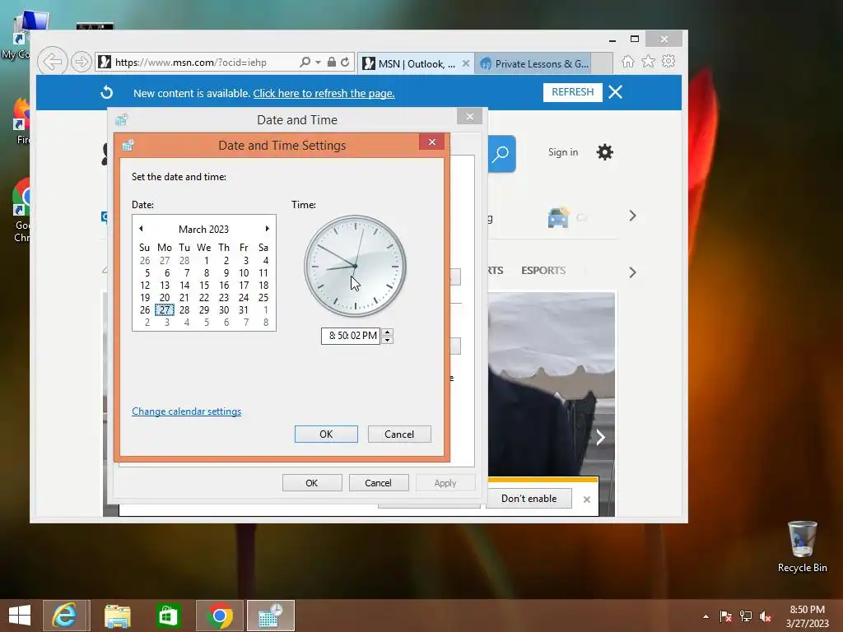Close the MSN tab
843x632 pixels.
(466, 63)
